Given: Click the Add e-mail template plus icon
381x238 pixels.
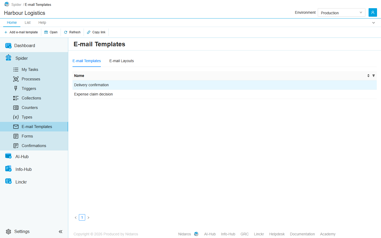Looking at the screenshot, I should point(6,32).
